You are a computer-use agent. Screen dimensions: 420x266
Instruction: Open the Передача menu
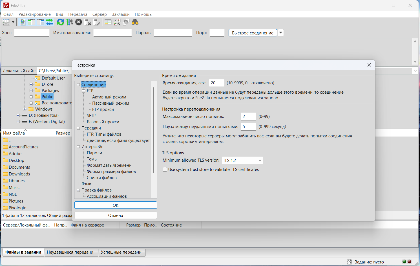point(78,14)
